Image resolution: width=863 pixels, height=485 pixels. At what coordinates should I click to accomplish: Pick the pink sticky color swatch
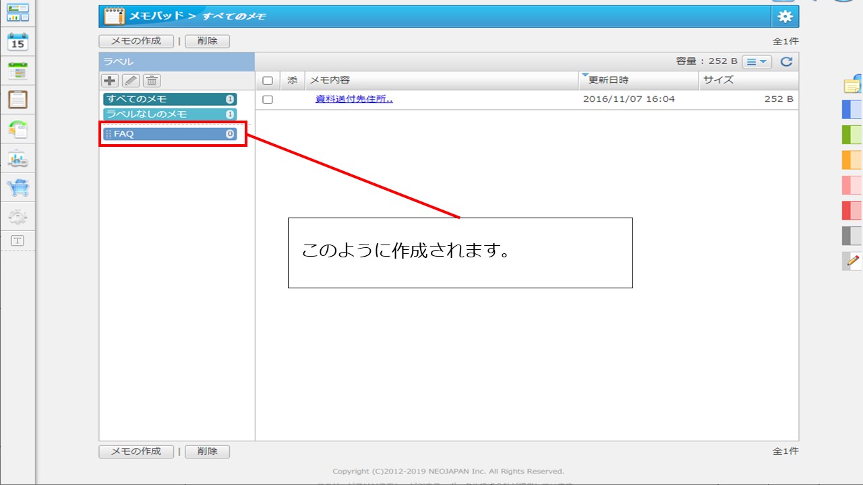(x=852, y=185)
